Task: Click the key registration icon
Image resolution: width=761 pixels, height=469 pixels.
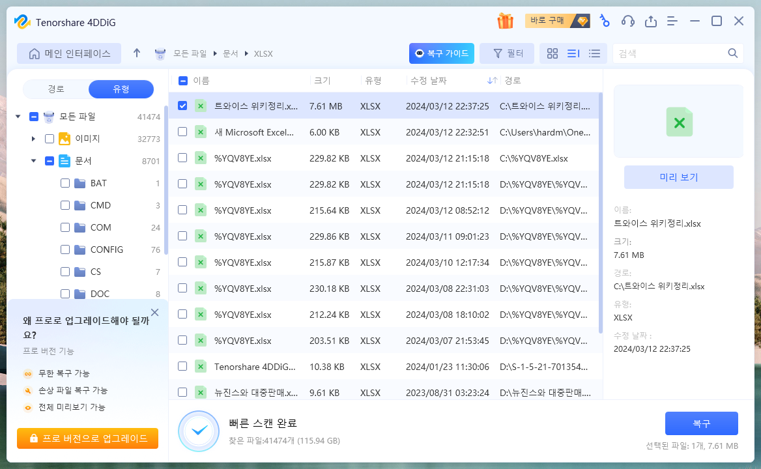Action: click(604, 21)
